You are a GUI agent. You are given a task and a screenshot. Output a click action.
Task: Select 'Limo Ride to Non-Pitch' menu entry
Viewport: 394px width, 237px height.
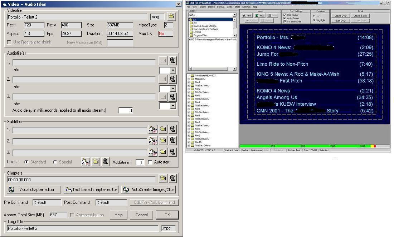(282, 64)
